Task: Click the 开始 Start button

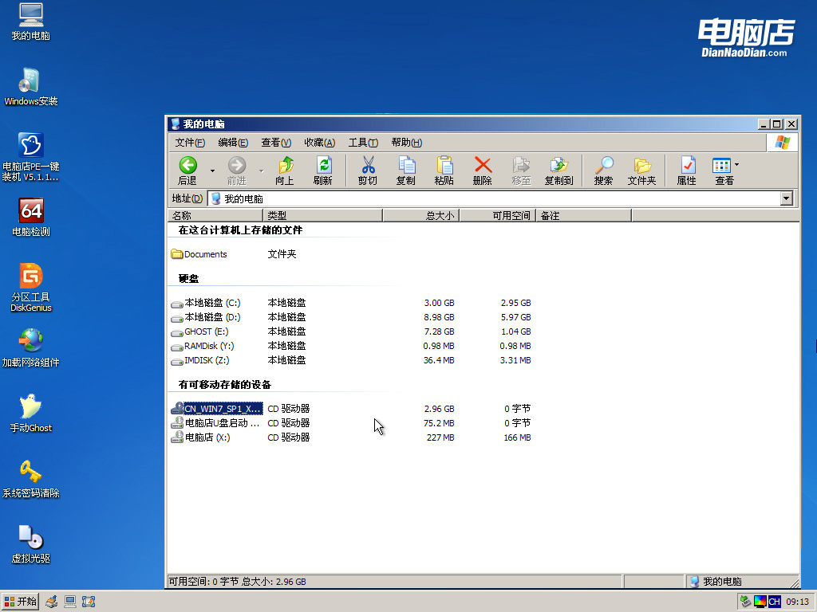Action: click(x=19, y=601)
